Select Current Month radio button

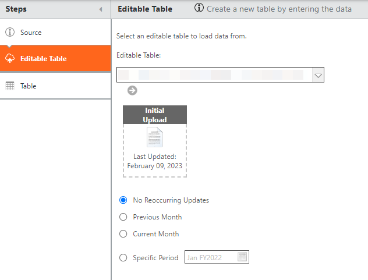tap(123, 234)
